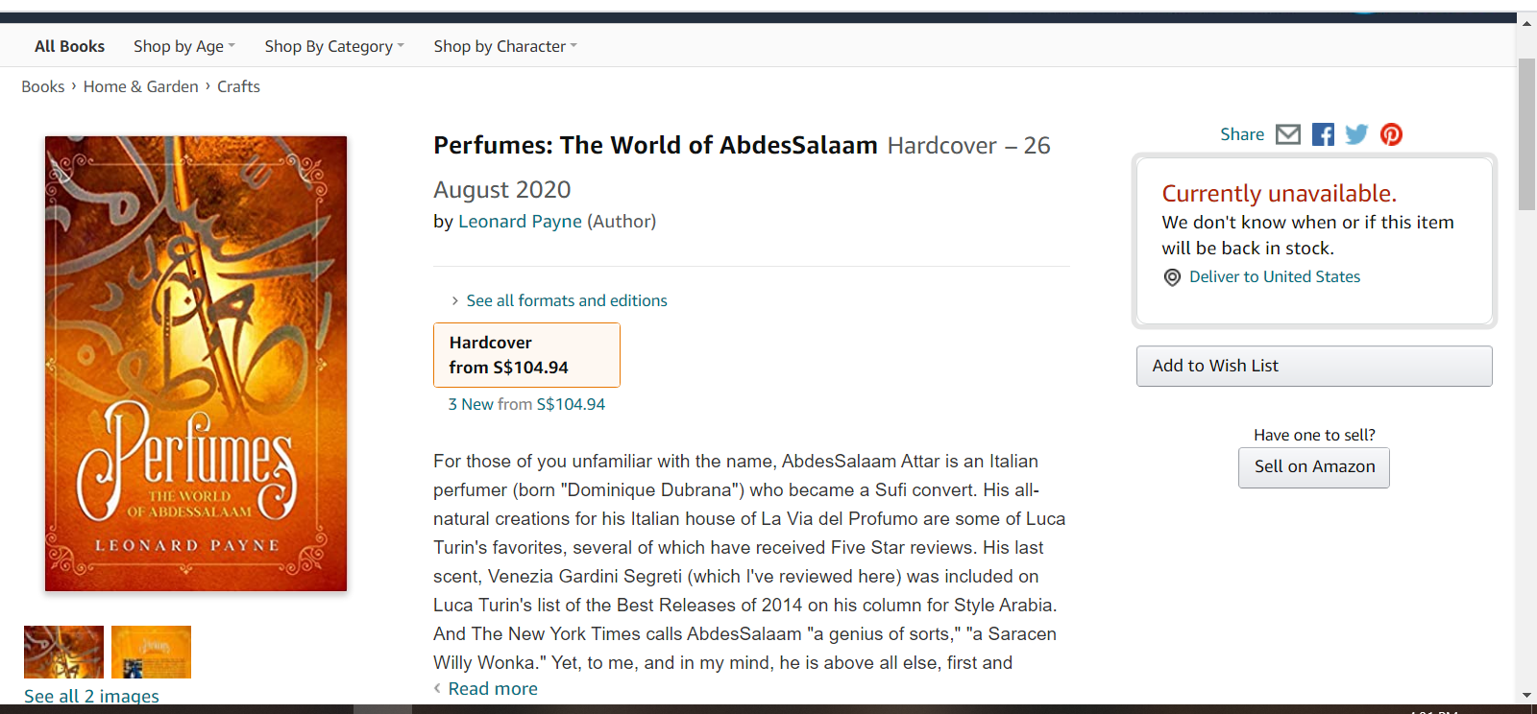Image resolution: width=1537 pixels, height=714 pixels.
Task: Open the Shop by Age dropdown
Action: [x=183, y=46]
